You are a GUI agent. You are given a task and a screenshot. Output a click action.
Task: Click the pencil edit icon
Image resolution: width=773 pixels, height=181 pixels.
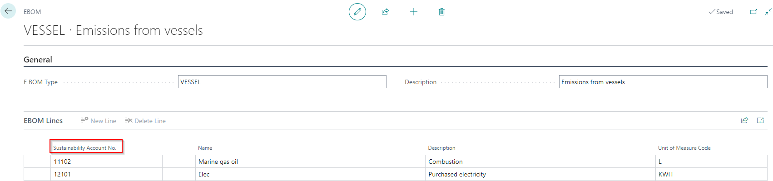(x=357, y=12)
